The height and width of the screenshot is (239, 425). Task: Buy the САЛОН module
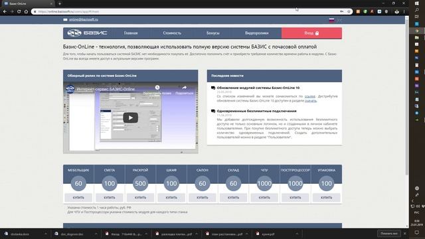[x=202, y=198]
